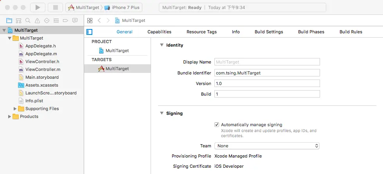Viewport: 383px width, 174px height.
Task: Open the LaunchScreen storyboard file
Action: tap(51, 93)
